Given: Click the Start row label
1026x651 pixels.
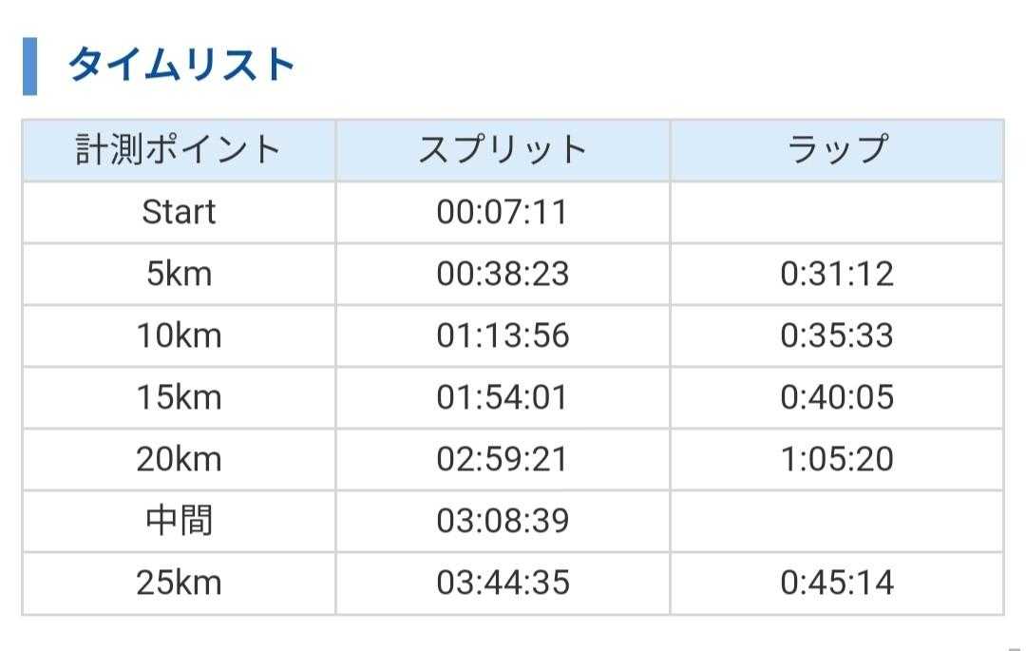Looking at the screenshot, I should tap(179, 212).
